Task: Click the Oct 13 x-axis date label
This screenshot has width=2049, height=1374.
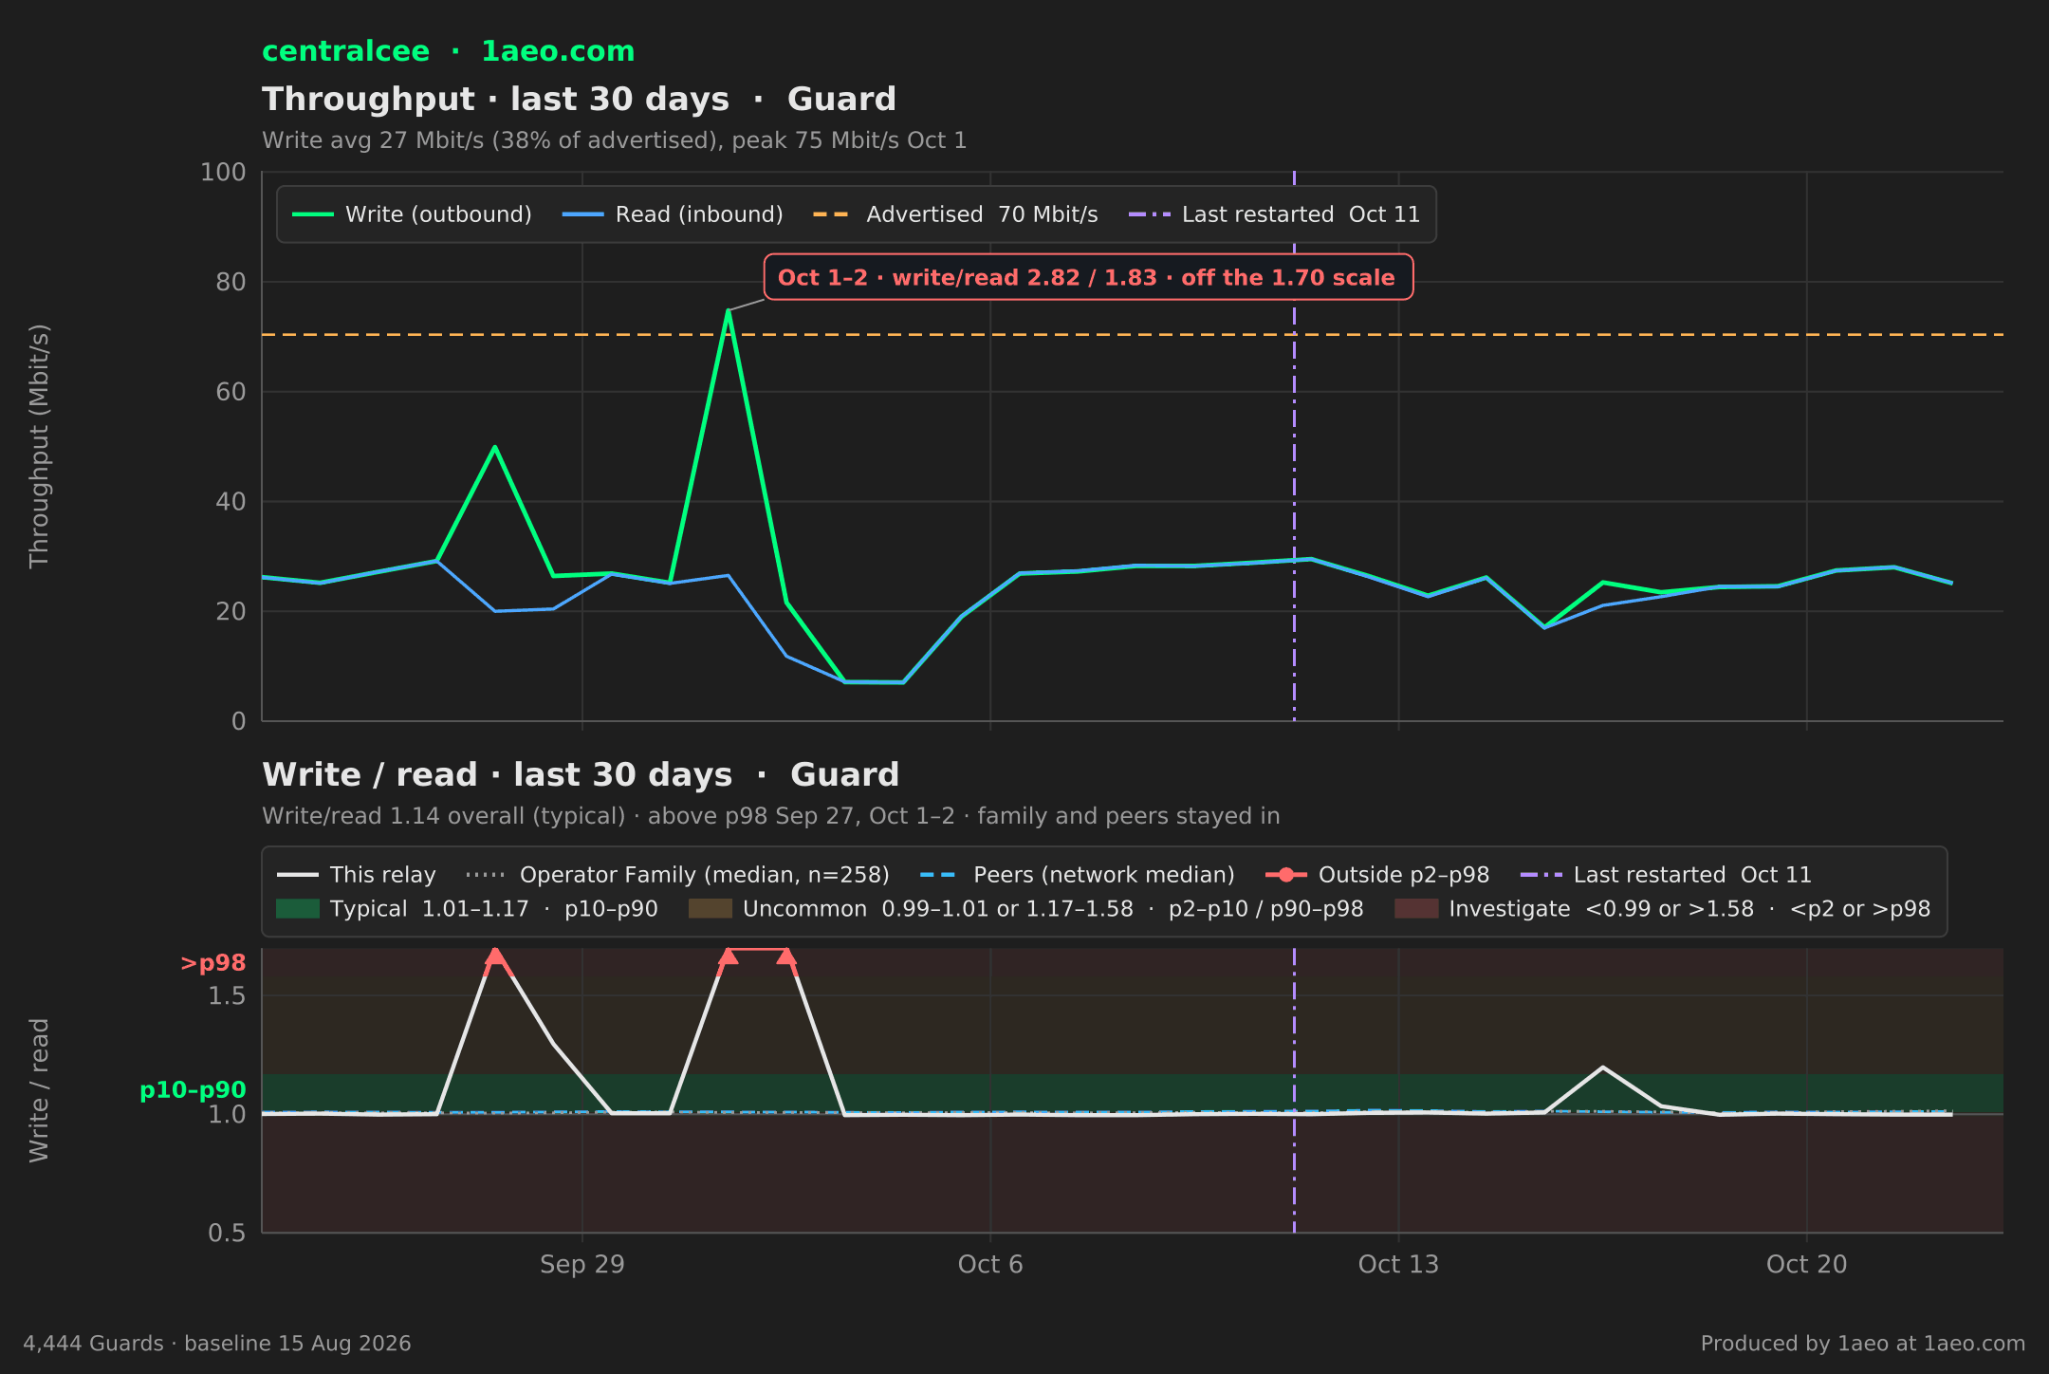Action: pos(1398,1265)
